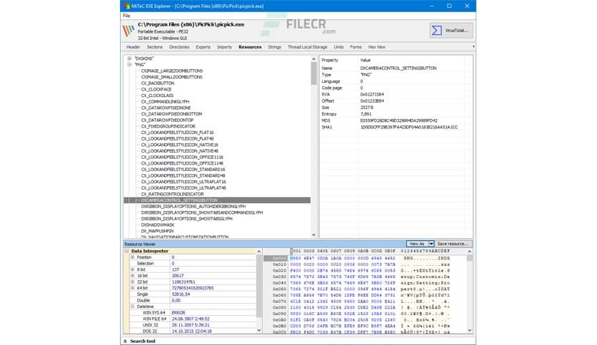The width and height of the screenshot is (597, 345).
Task: Expand the 16 bit row
Action: click(x=133, y=275)
